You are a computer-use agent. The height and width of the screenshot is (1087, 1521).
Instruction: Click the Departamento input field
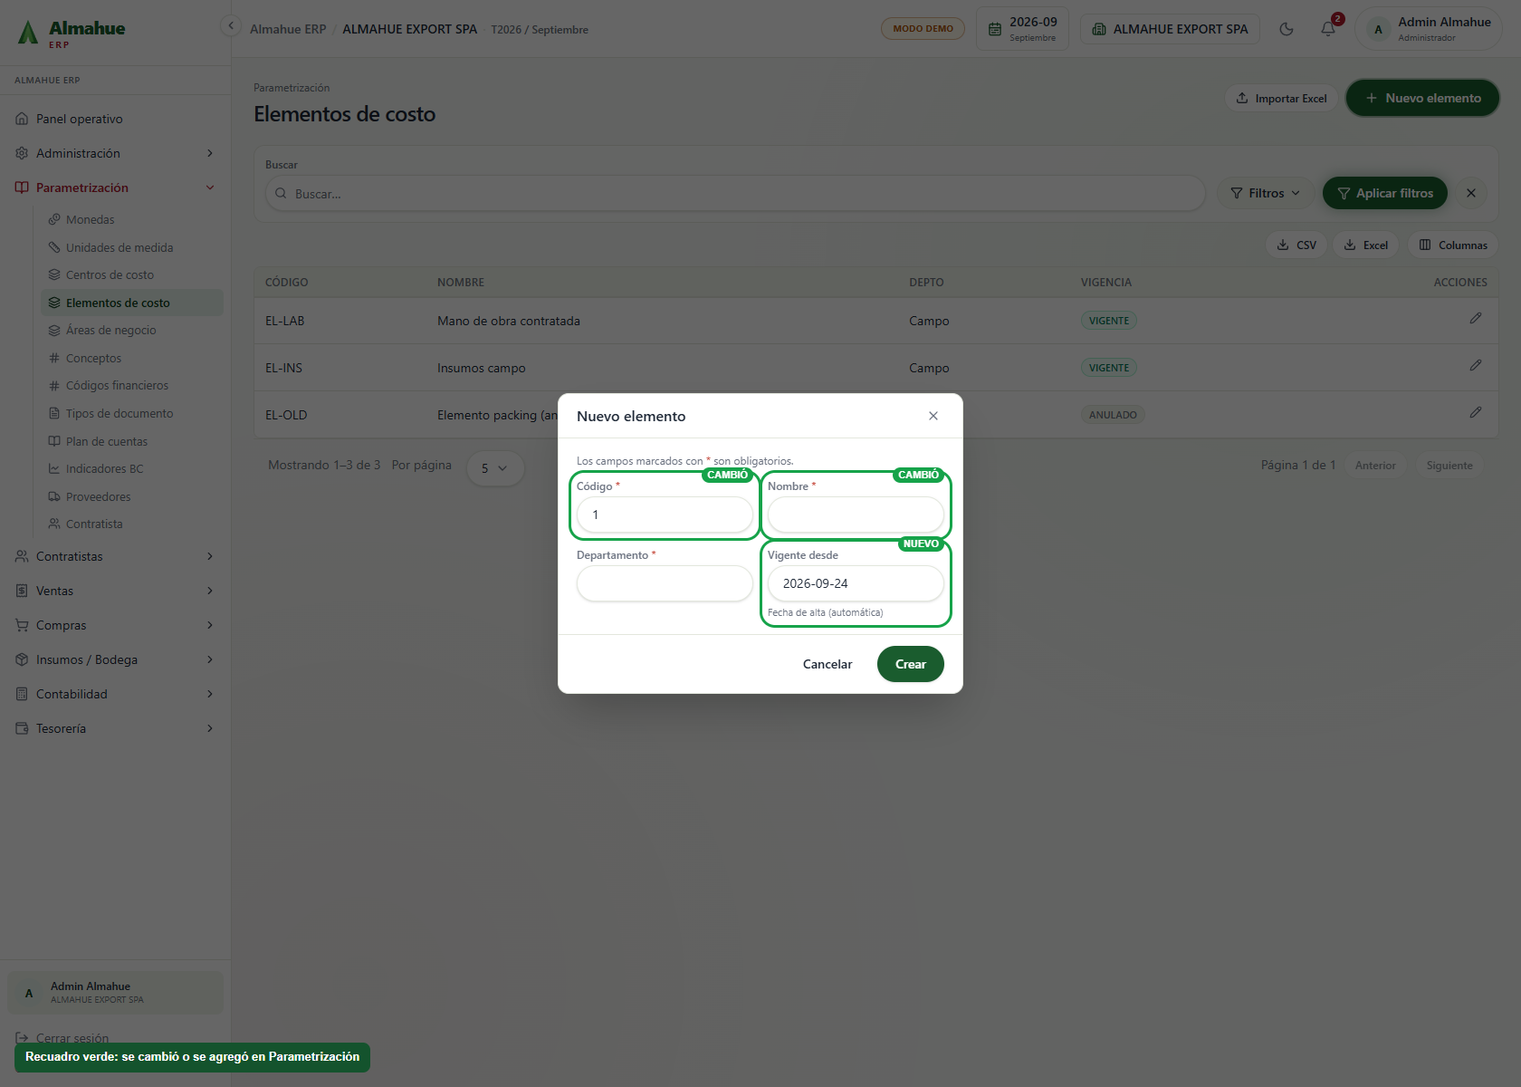click(x=665, y=583)
